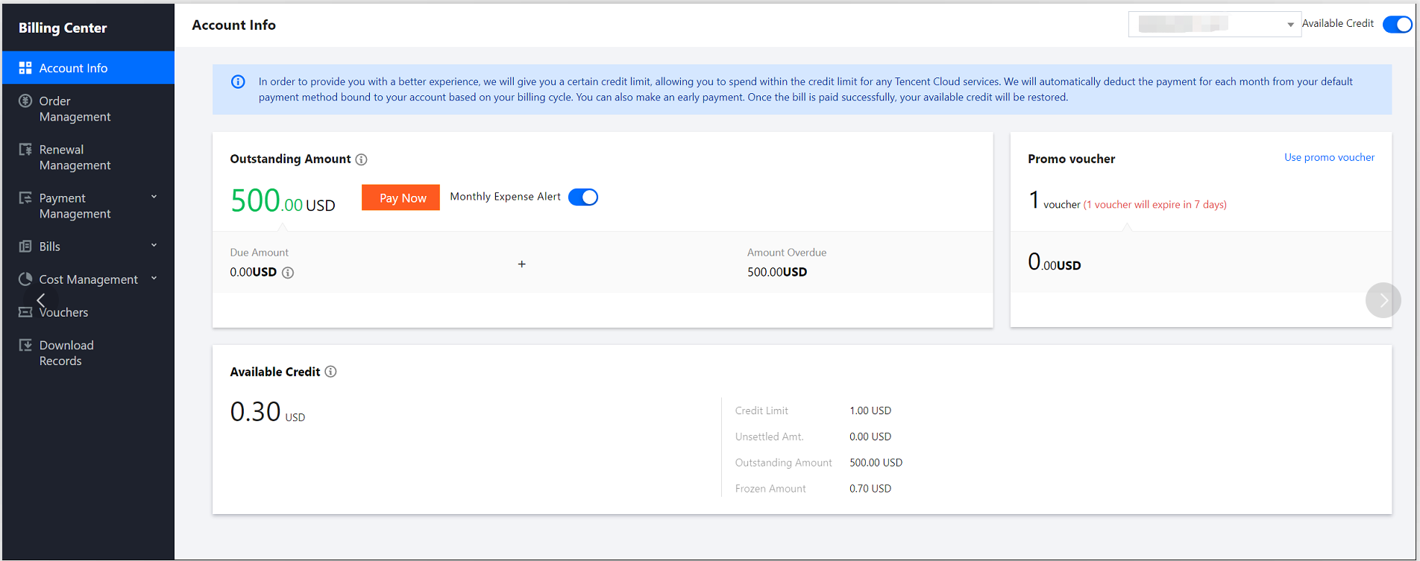Open the account selector dropdown

(1214, 25)
